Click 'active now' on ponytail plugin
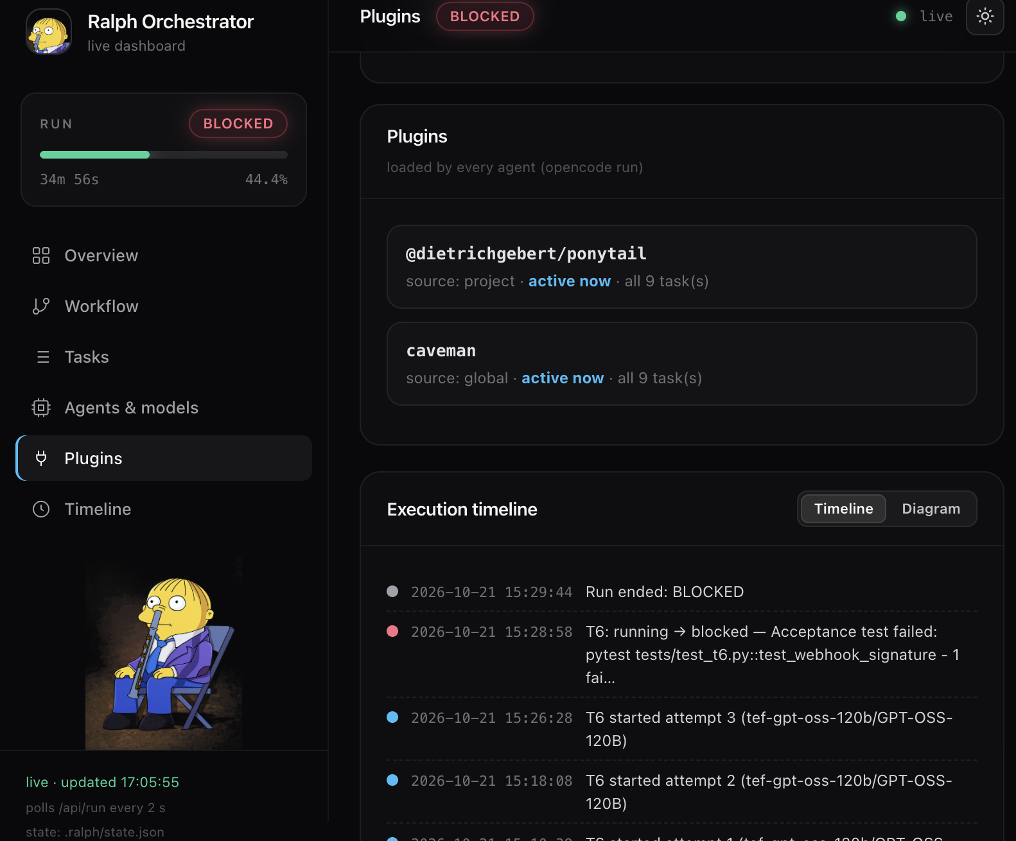The image size is (1016, 841). tap(569, 281)
